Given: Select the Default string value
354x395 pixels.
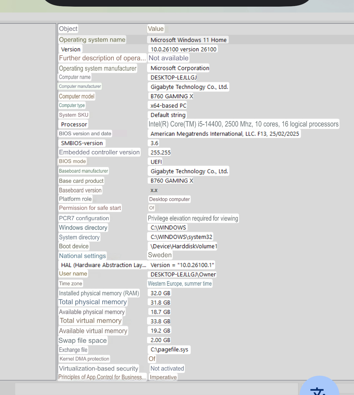Looking at the screenshot, I should tap(168, 115).
